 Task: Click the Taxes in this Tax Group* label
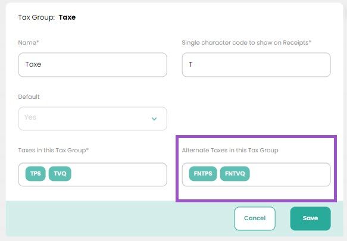[x=54, y=151]
